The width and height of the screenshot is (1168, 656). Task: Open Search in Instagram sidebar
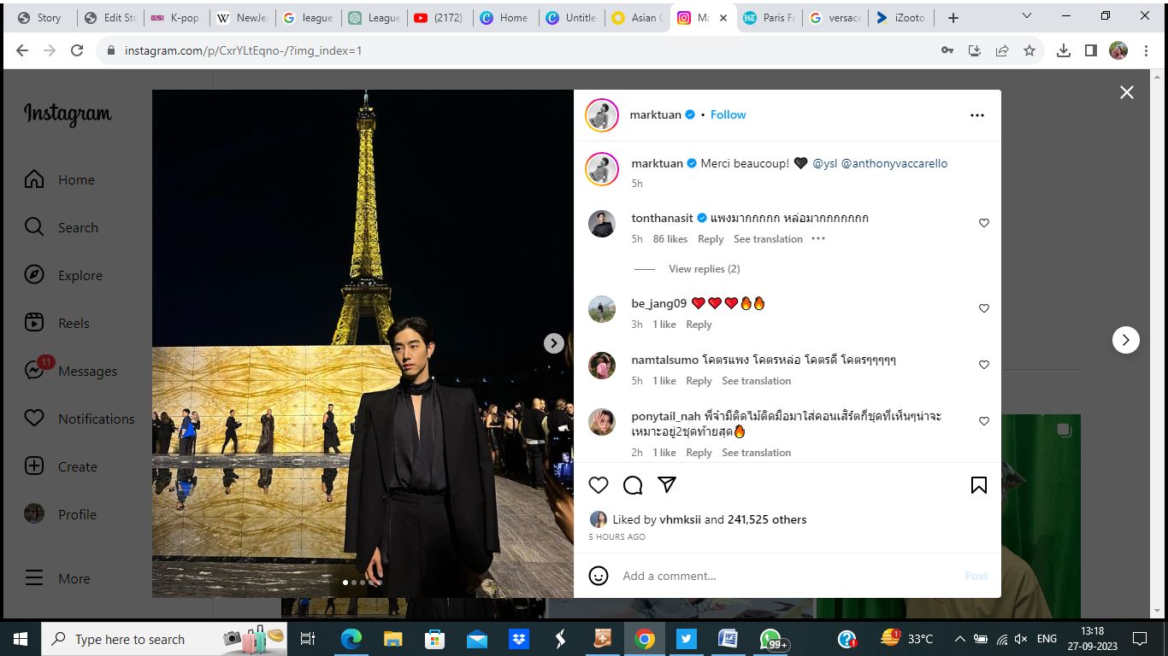pyautogui.click(x=61, y=227)
